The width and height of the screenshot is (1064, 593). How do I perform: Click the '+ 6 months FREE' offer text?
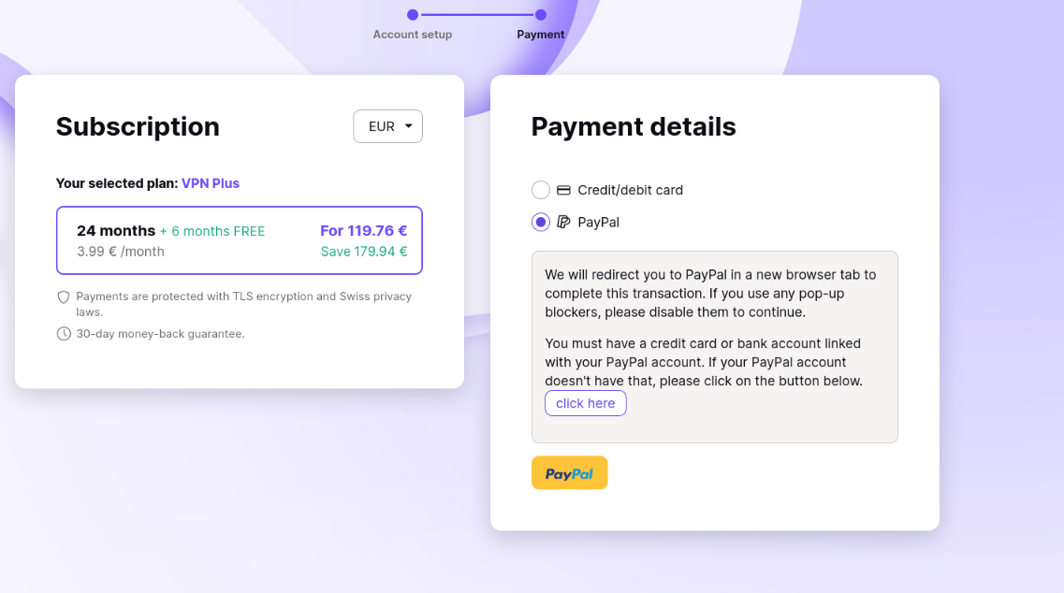click(212, 231)
